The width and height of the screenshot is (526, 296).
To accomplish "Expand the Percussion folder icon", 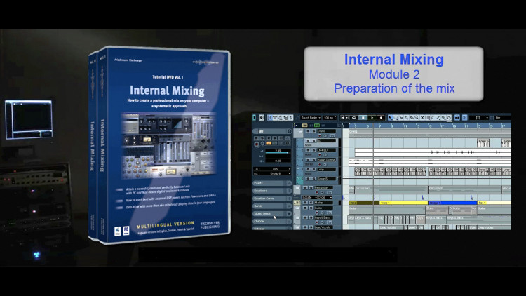I will 297,187.
